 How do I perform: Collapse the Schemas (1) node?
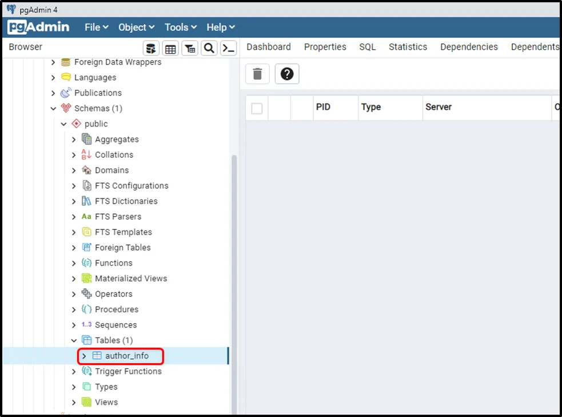click(53, 109)
